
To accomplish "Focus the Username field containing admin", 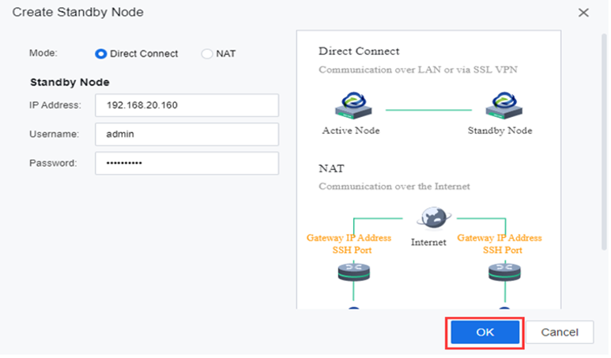I will click(187, 134).
